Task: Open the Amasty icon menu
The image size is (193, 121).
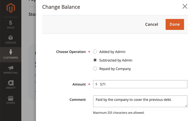Action: [x=11, y=83]
